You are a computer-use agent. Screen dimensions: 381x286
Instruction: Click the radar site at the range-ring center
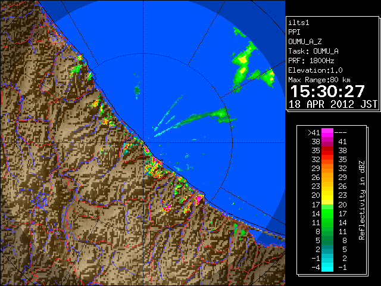click(143, 143)
